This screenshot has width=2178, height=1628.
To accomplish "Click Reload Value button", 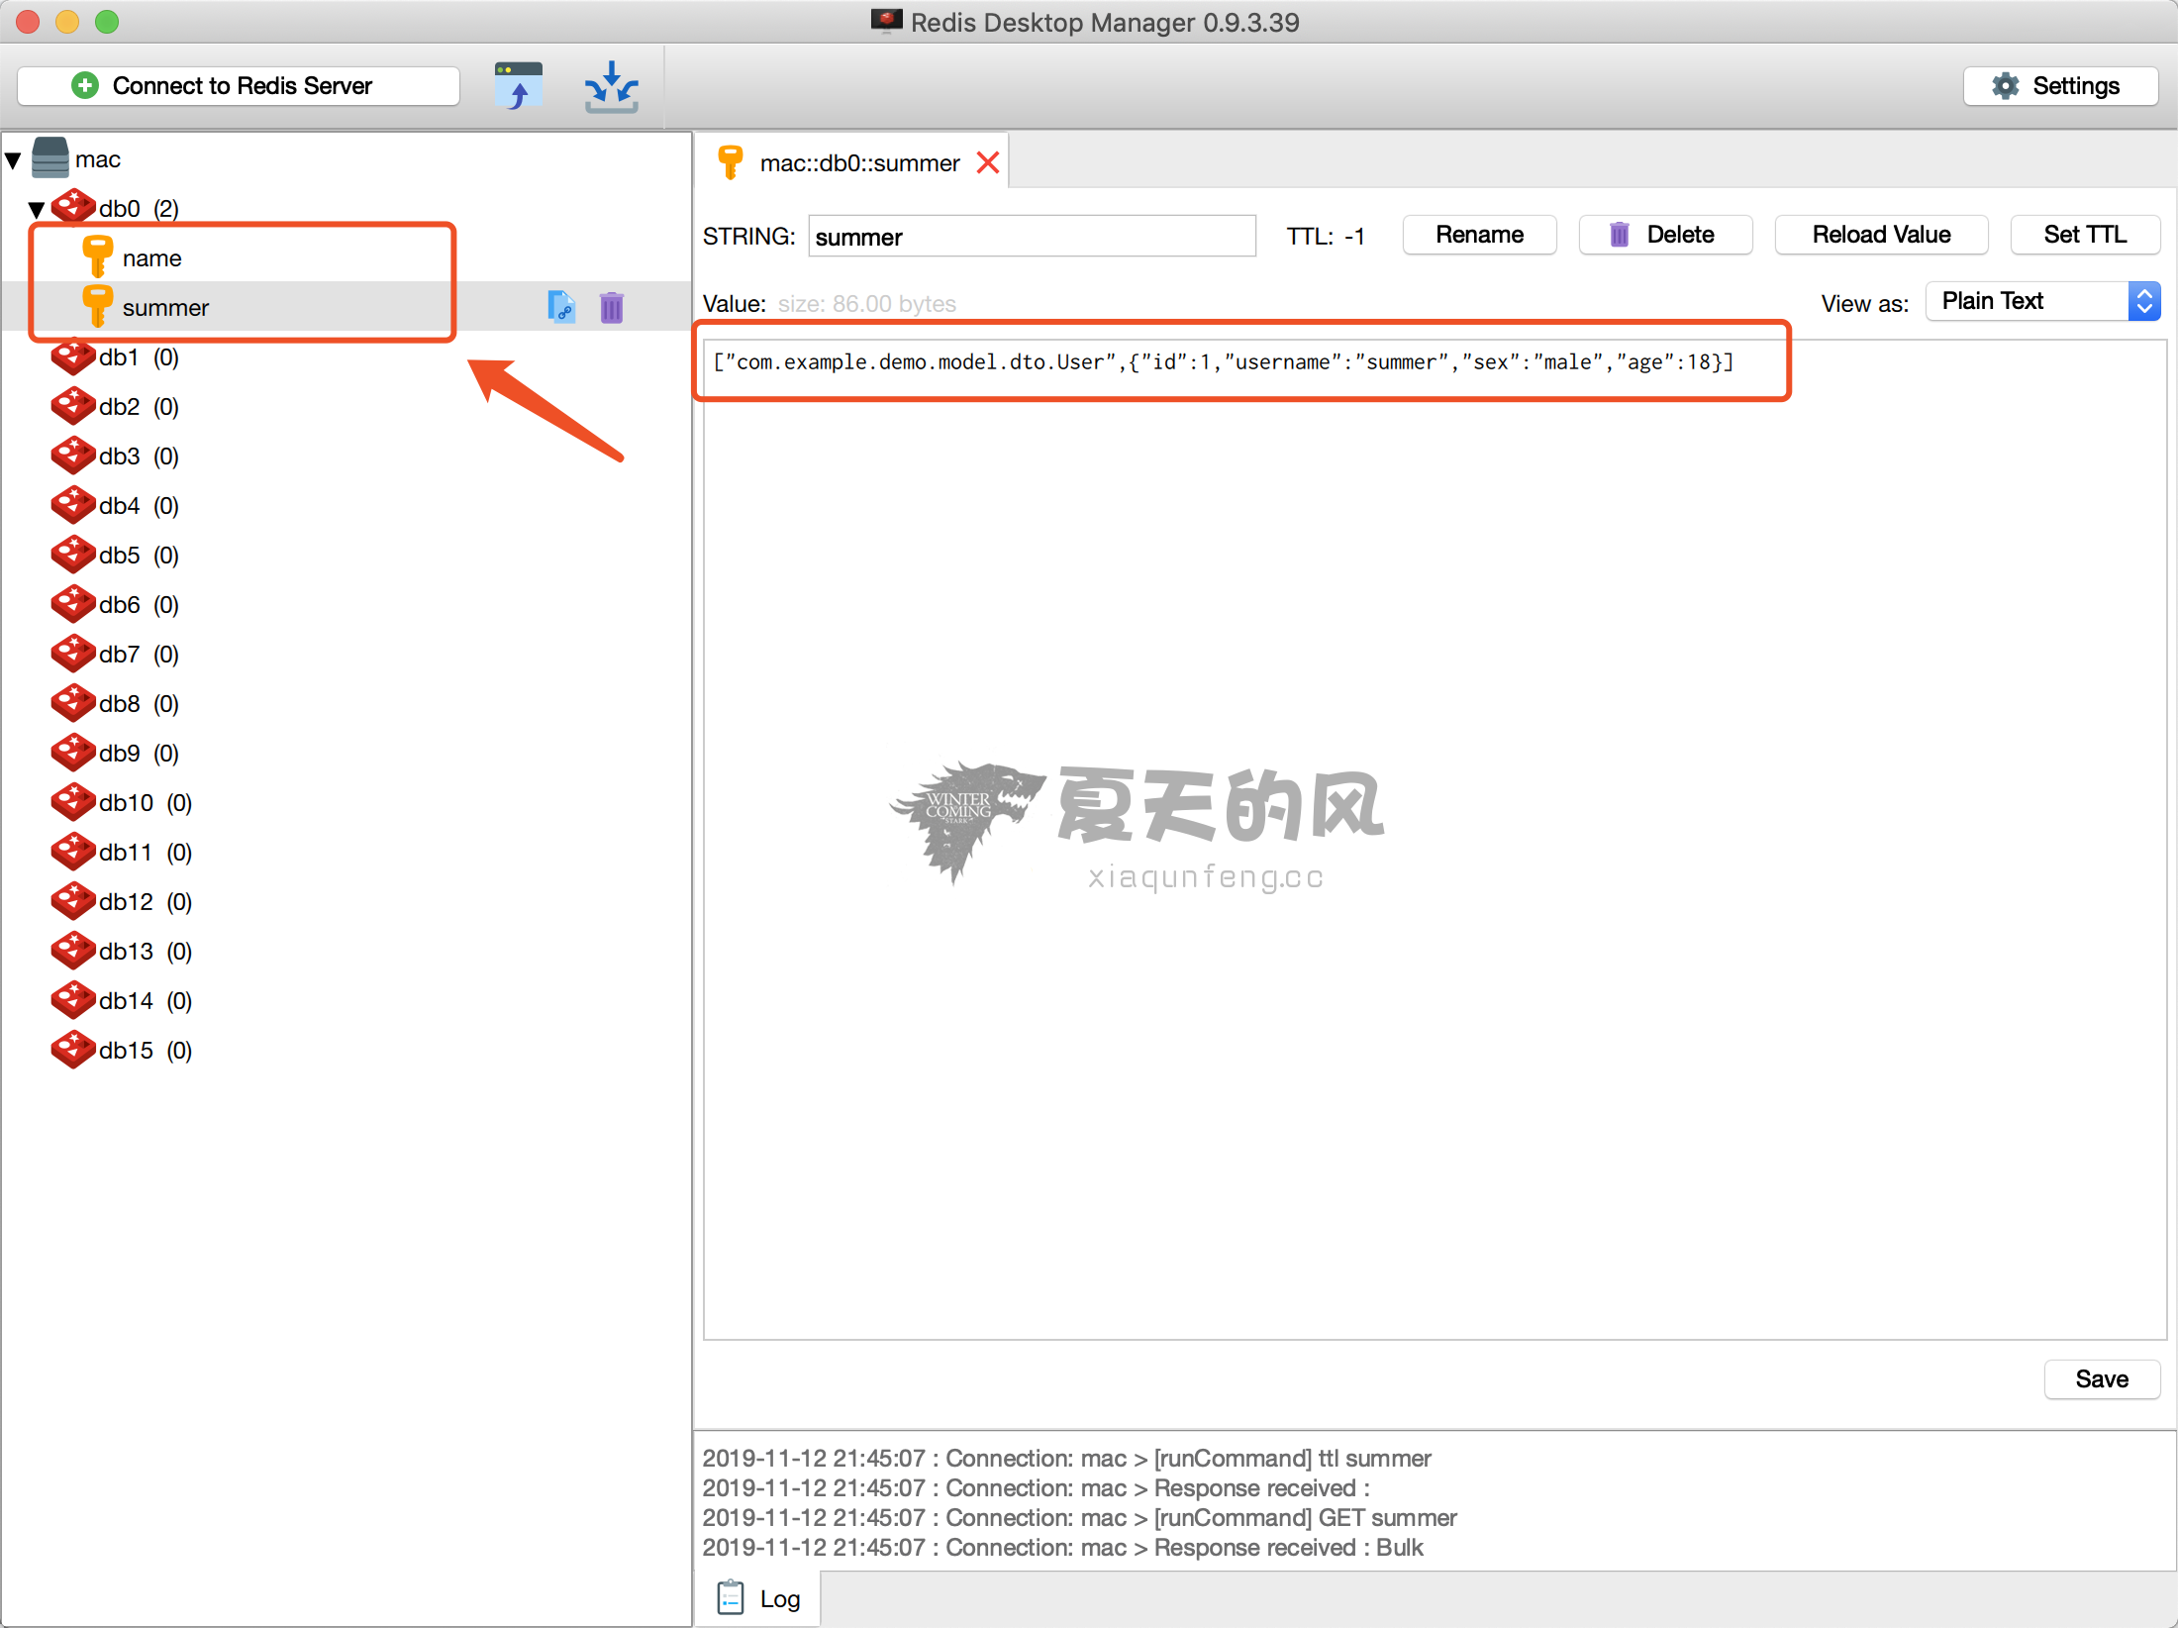I will [x=1881, y=235].
